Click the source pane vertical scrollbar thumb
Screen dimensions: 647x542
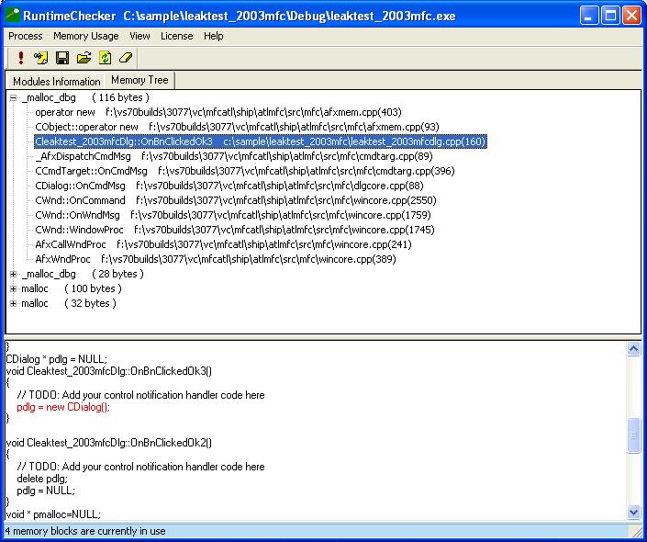(x=633, y=435)
